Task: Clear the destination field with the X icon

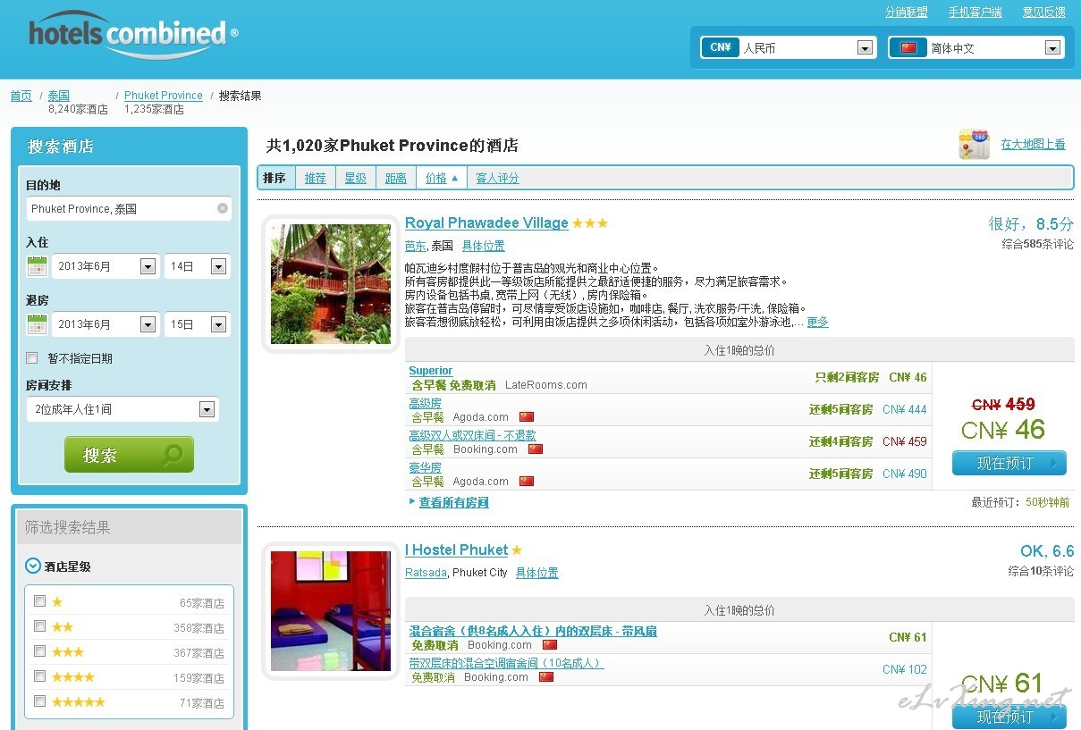Action: (x=223, y=208)
